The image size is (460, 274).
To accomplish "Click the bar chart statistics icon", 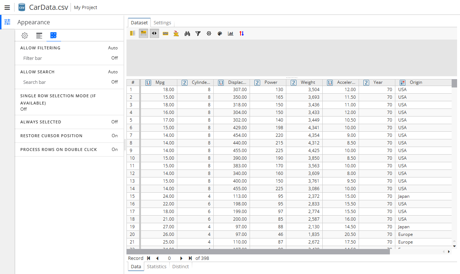I will coord(231,33).
